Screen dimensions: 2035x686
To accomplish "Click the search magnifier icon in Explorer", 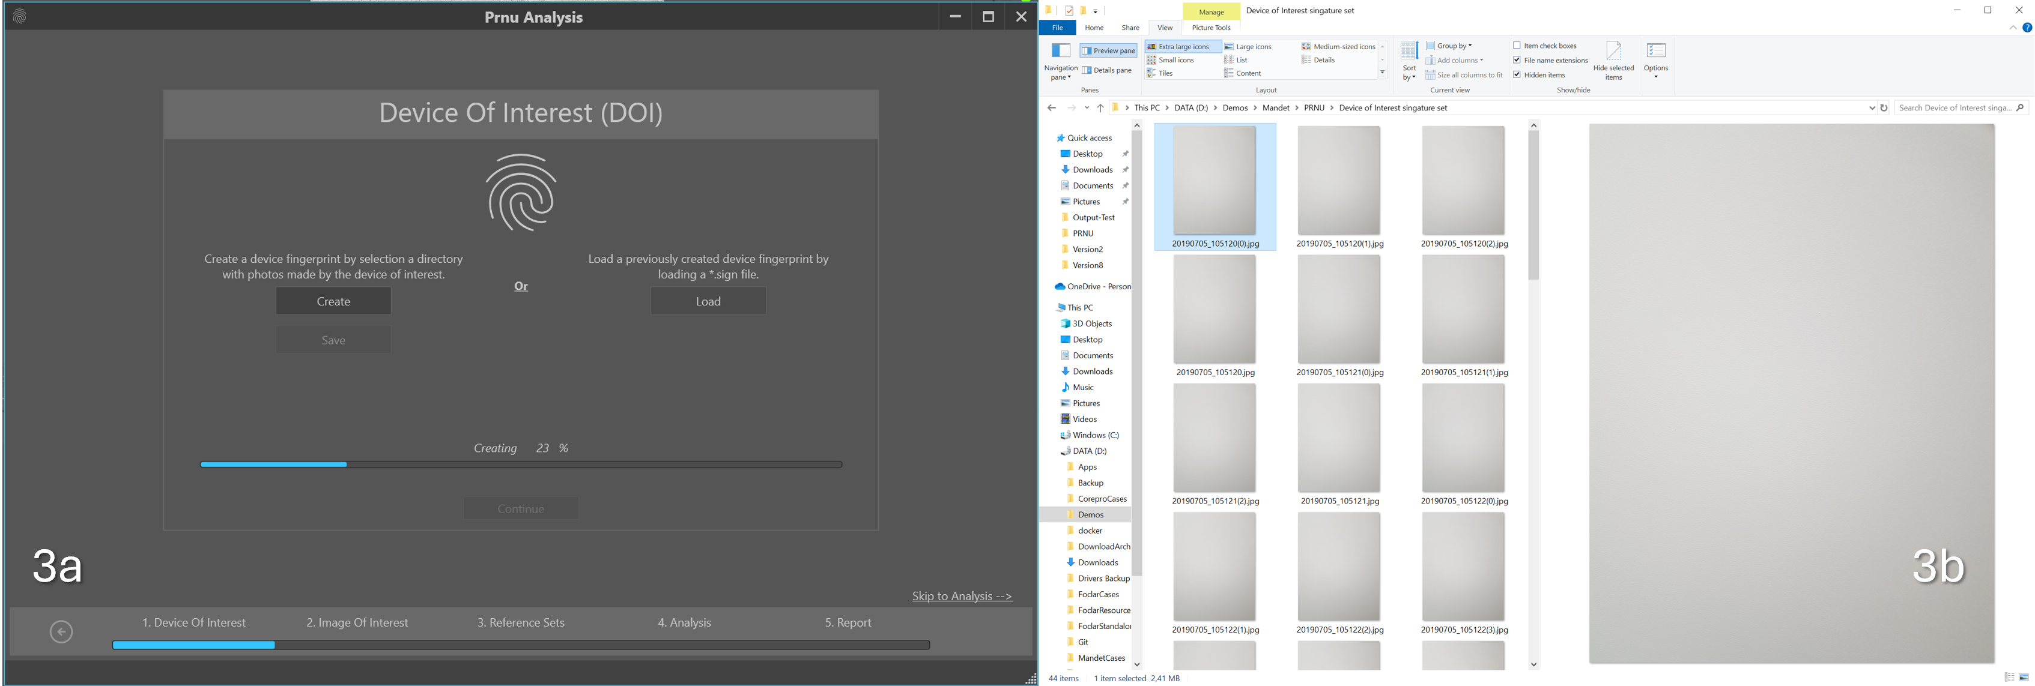I will tap(2020, 108).
